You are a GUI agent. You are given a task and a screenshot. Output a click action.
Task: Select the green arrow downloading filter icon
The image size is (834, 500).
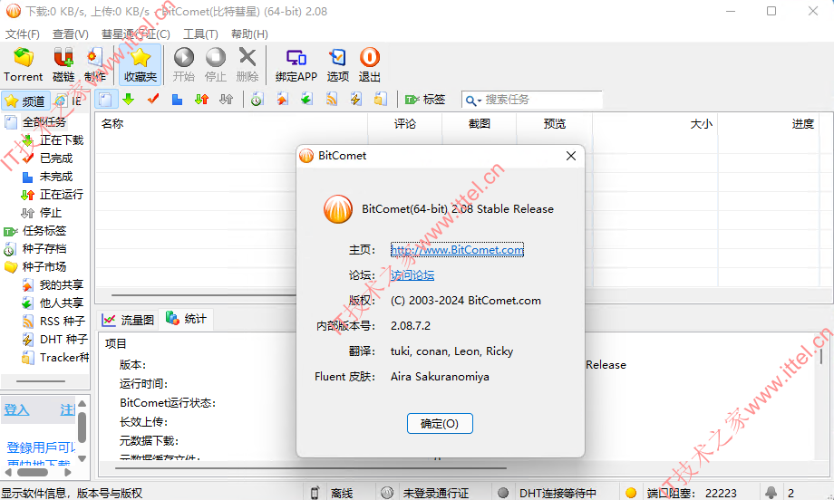pos(128,100)
